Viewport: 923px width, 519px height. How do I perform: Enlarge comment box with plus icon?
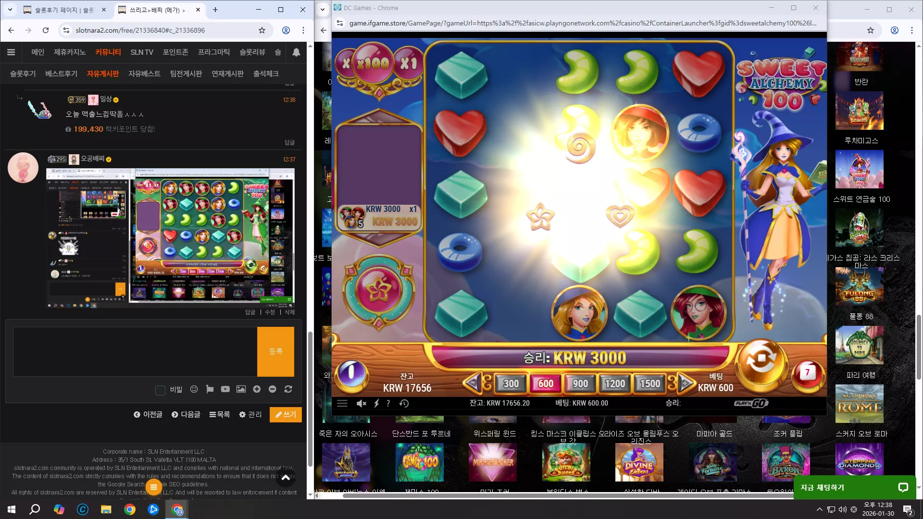257,389
